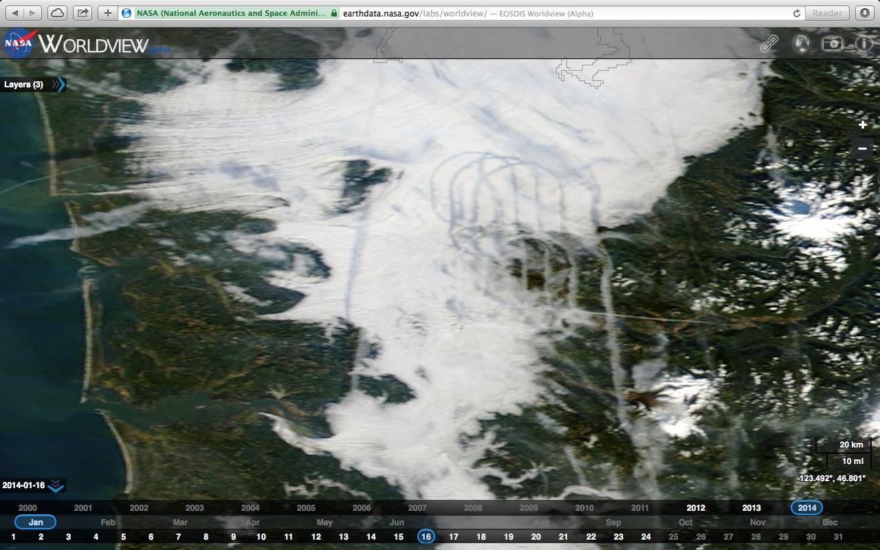Select year 2013 in timeline
This screenshot has height=550, width=880.
click(x=751, y=508)
